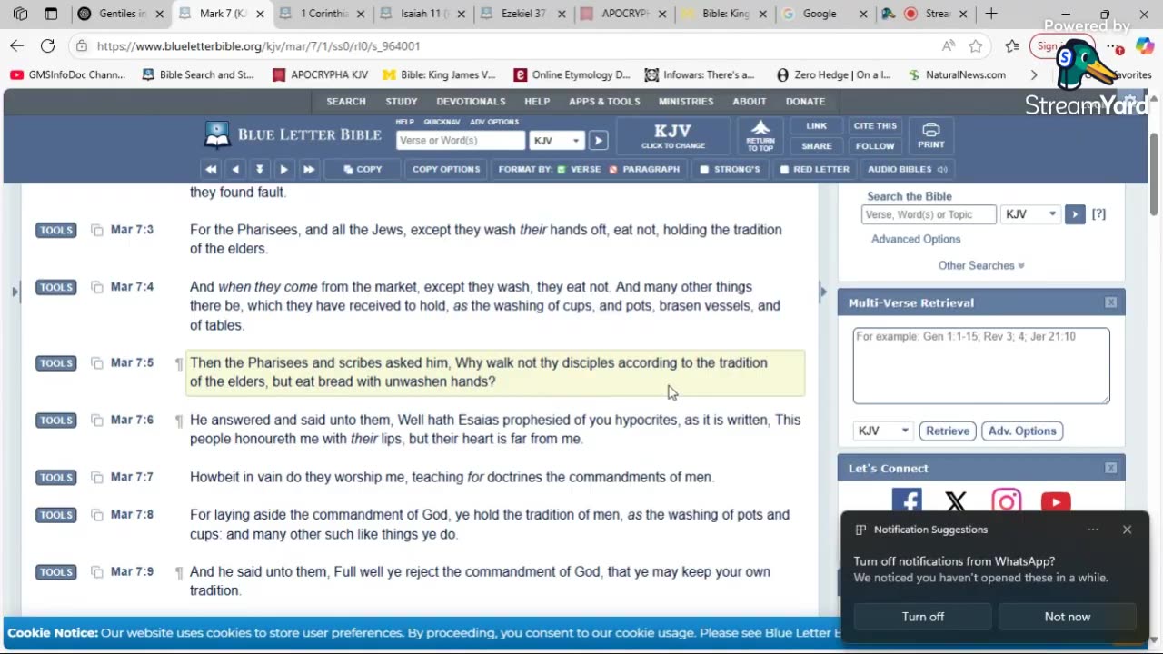This screenshot has width=1163, height=654.
Task: Click the Verse or Word(s) header search field
Action: coord(461,140)
